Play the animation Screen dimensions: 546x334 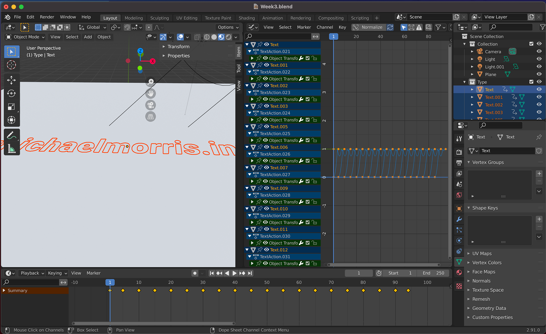(234, 273)
